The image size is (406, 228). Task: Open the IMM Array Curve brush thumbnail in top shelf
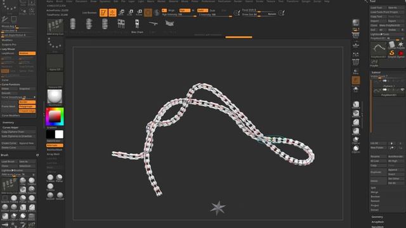[x=55, y=27]
